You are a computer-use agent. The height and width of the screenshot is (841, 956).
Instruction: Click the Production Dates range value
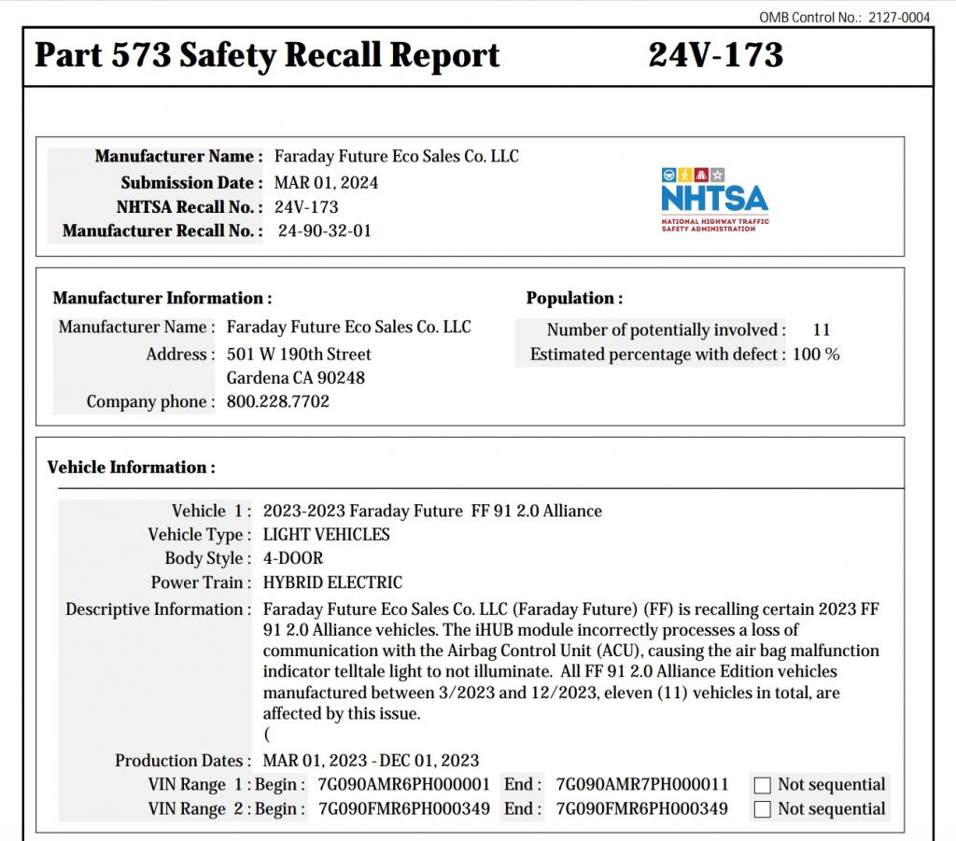371,761
